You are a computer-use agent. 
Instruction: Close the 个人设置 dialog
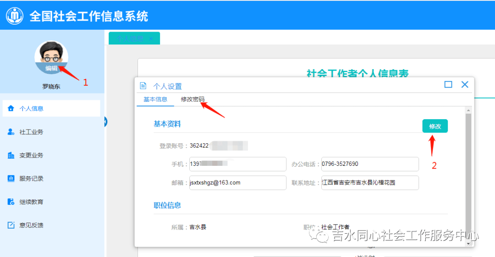(465, 84)
